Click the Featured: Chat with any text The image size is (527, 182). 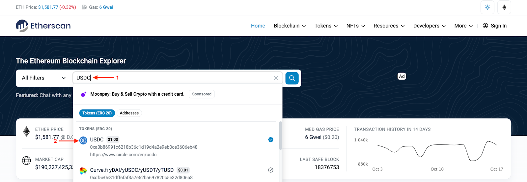(x=43, y=95)
